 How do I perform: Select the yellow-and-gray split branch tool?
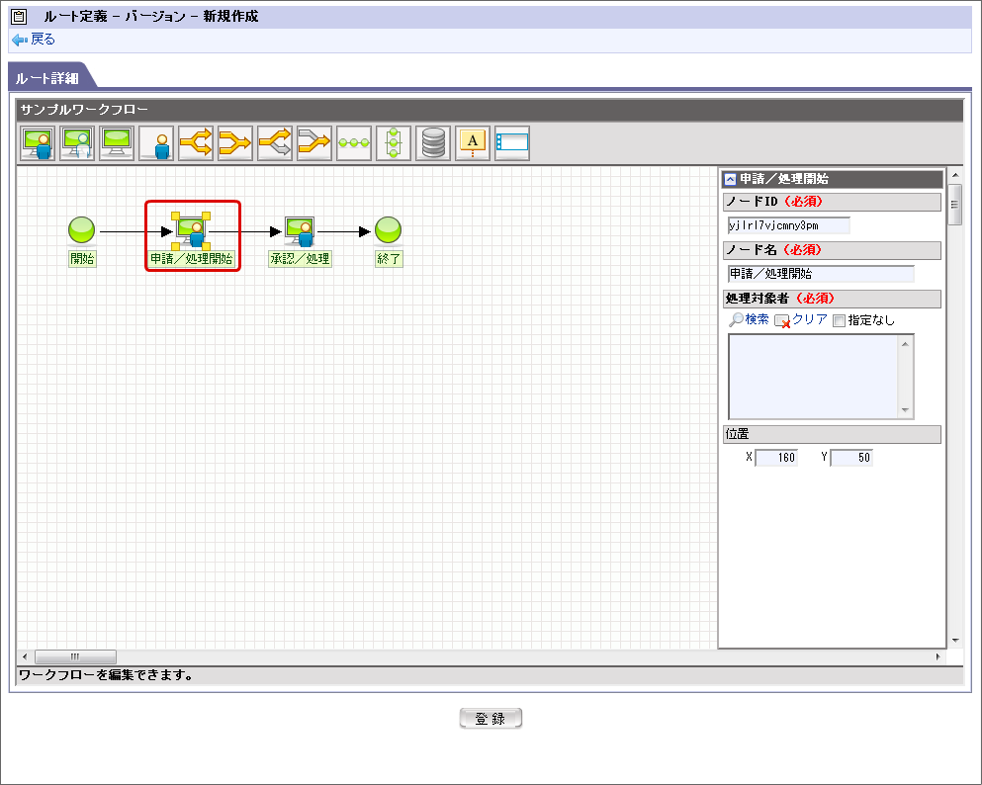click(x=275, y=143)
